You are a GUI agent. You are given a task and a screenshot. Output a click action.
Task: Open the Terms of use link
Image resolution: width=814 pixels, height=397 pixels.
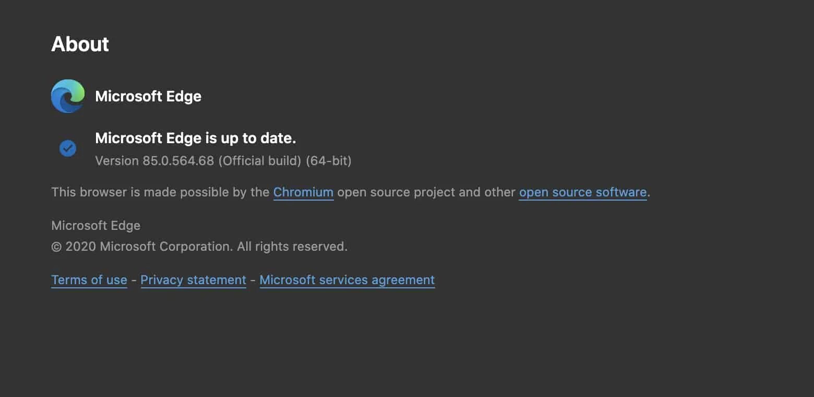[89, 280]
